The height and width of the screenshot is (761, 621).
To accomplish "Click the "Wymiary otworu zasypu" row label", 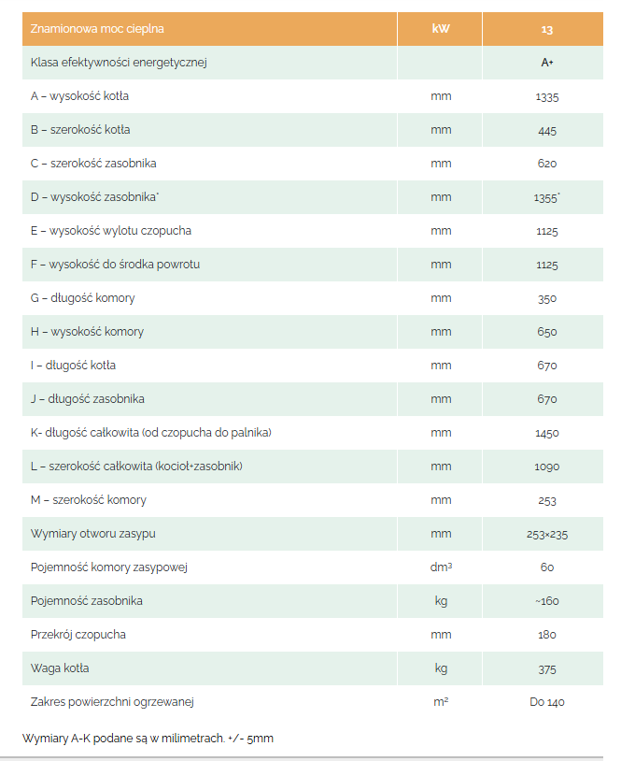I will click(x=92, y=534).
